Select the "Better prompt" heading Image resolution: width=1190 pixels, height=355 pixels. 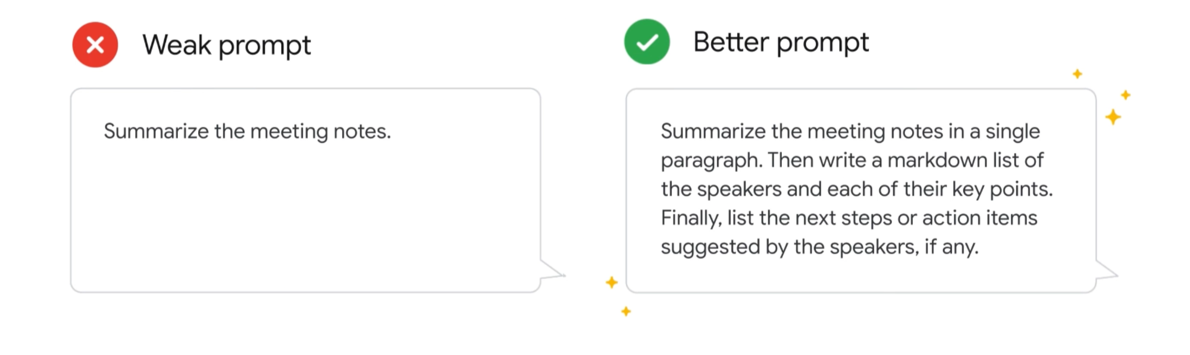[781, 42]
